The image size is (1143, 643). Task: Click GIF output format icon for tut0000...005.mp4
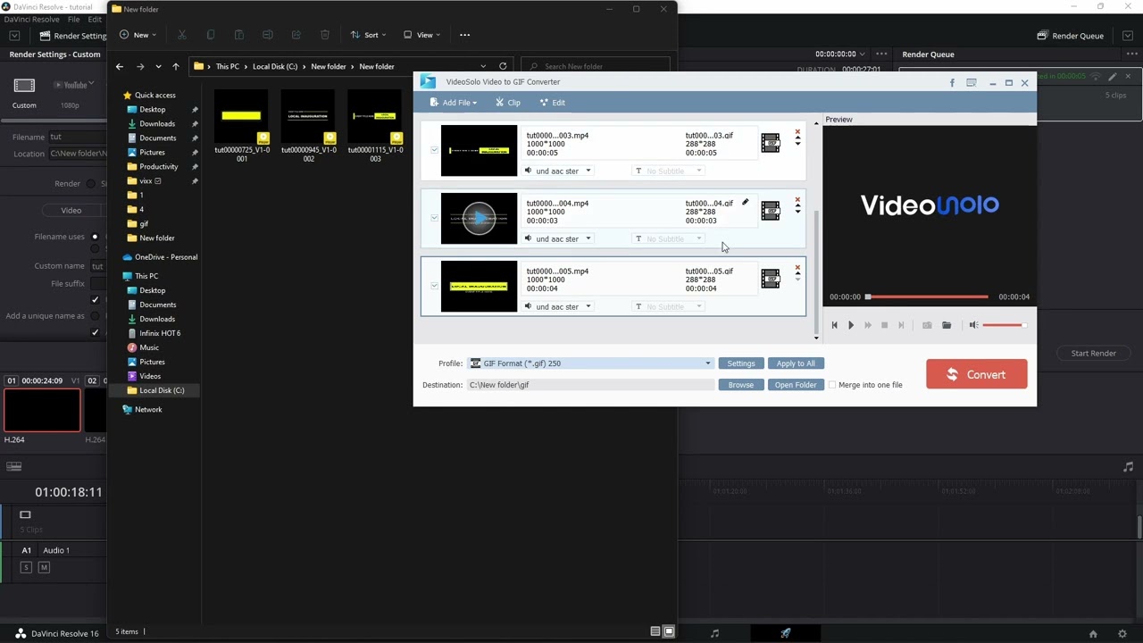point(770,279)
